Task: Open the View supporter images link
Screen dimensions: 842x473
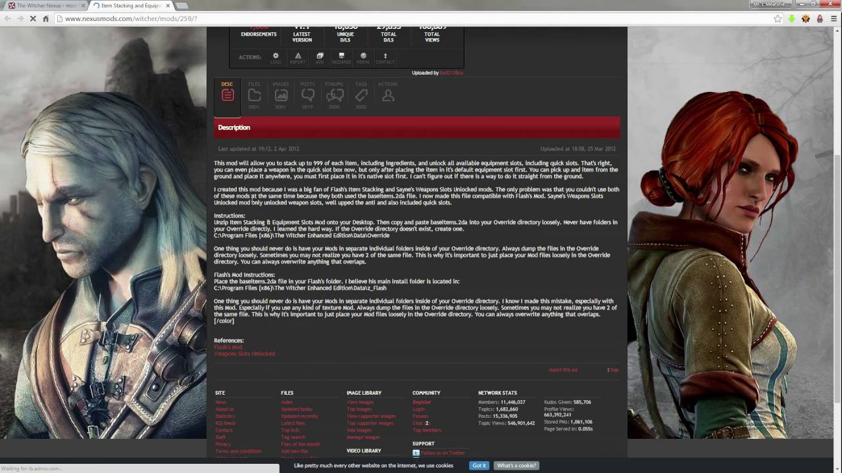Action: tap(371, 416)
